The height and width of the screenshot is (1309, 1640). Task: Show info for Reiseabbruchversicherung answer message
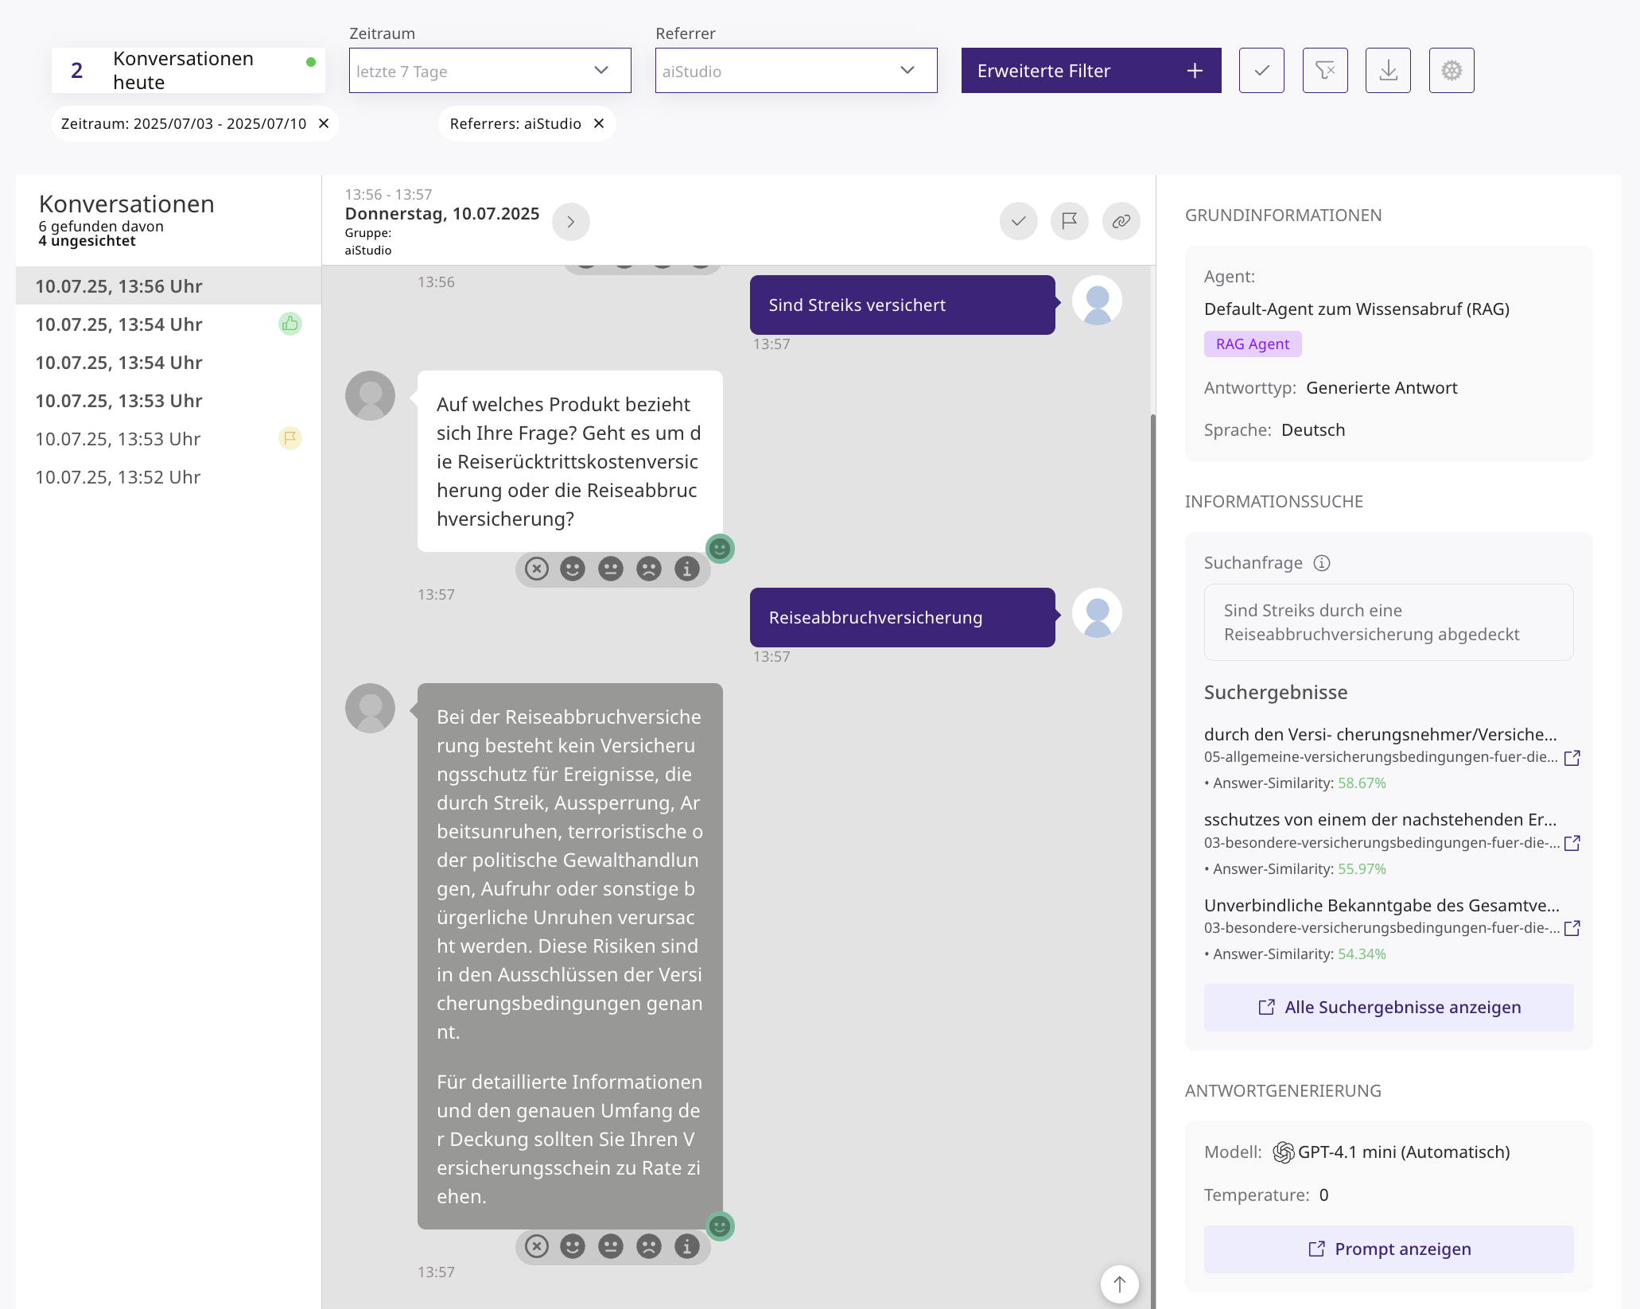(687, 1246)
